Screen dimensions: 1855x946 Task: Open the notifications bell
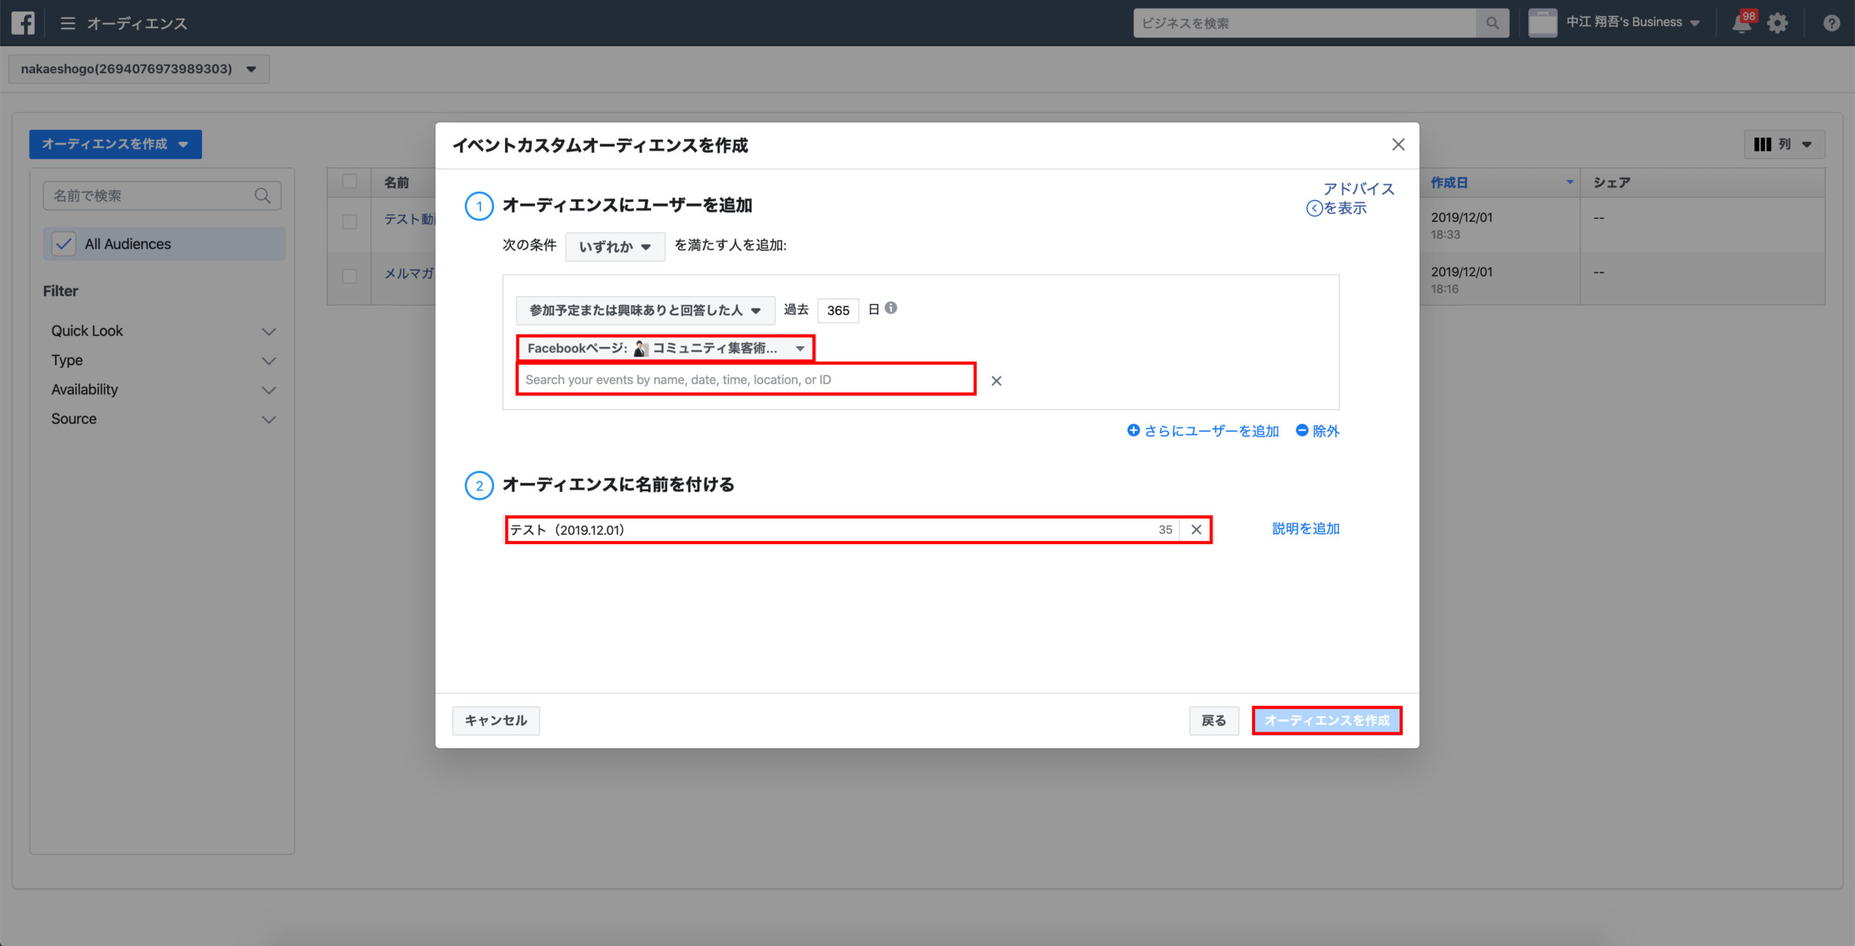pyautogui.click(x=1742, y=23)
